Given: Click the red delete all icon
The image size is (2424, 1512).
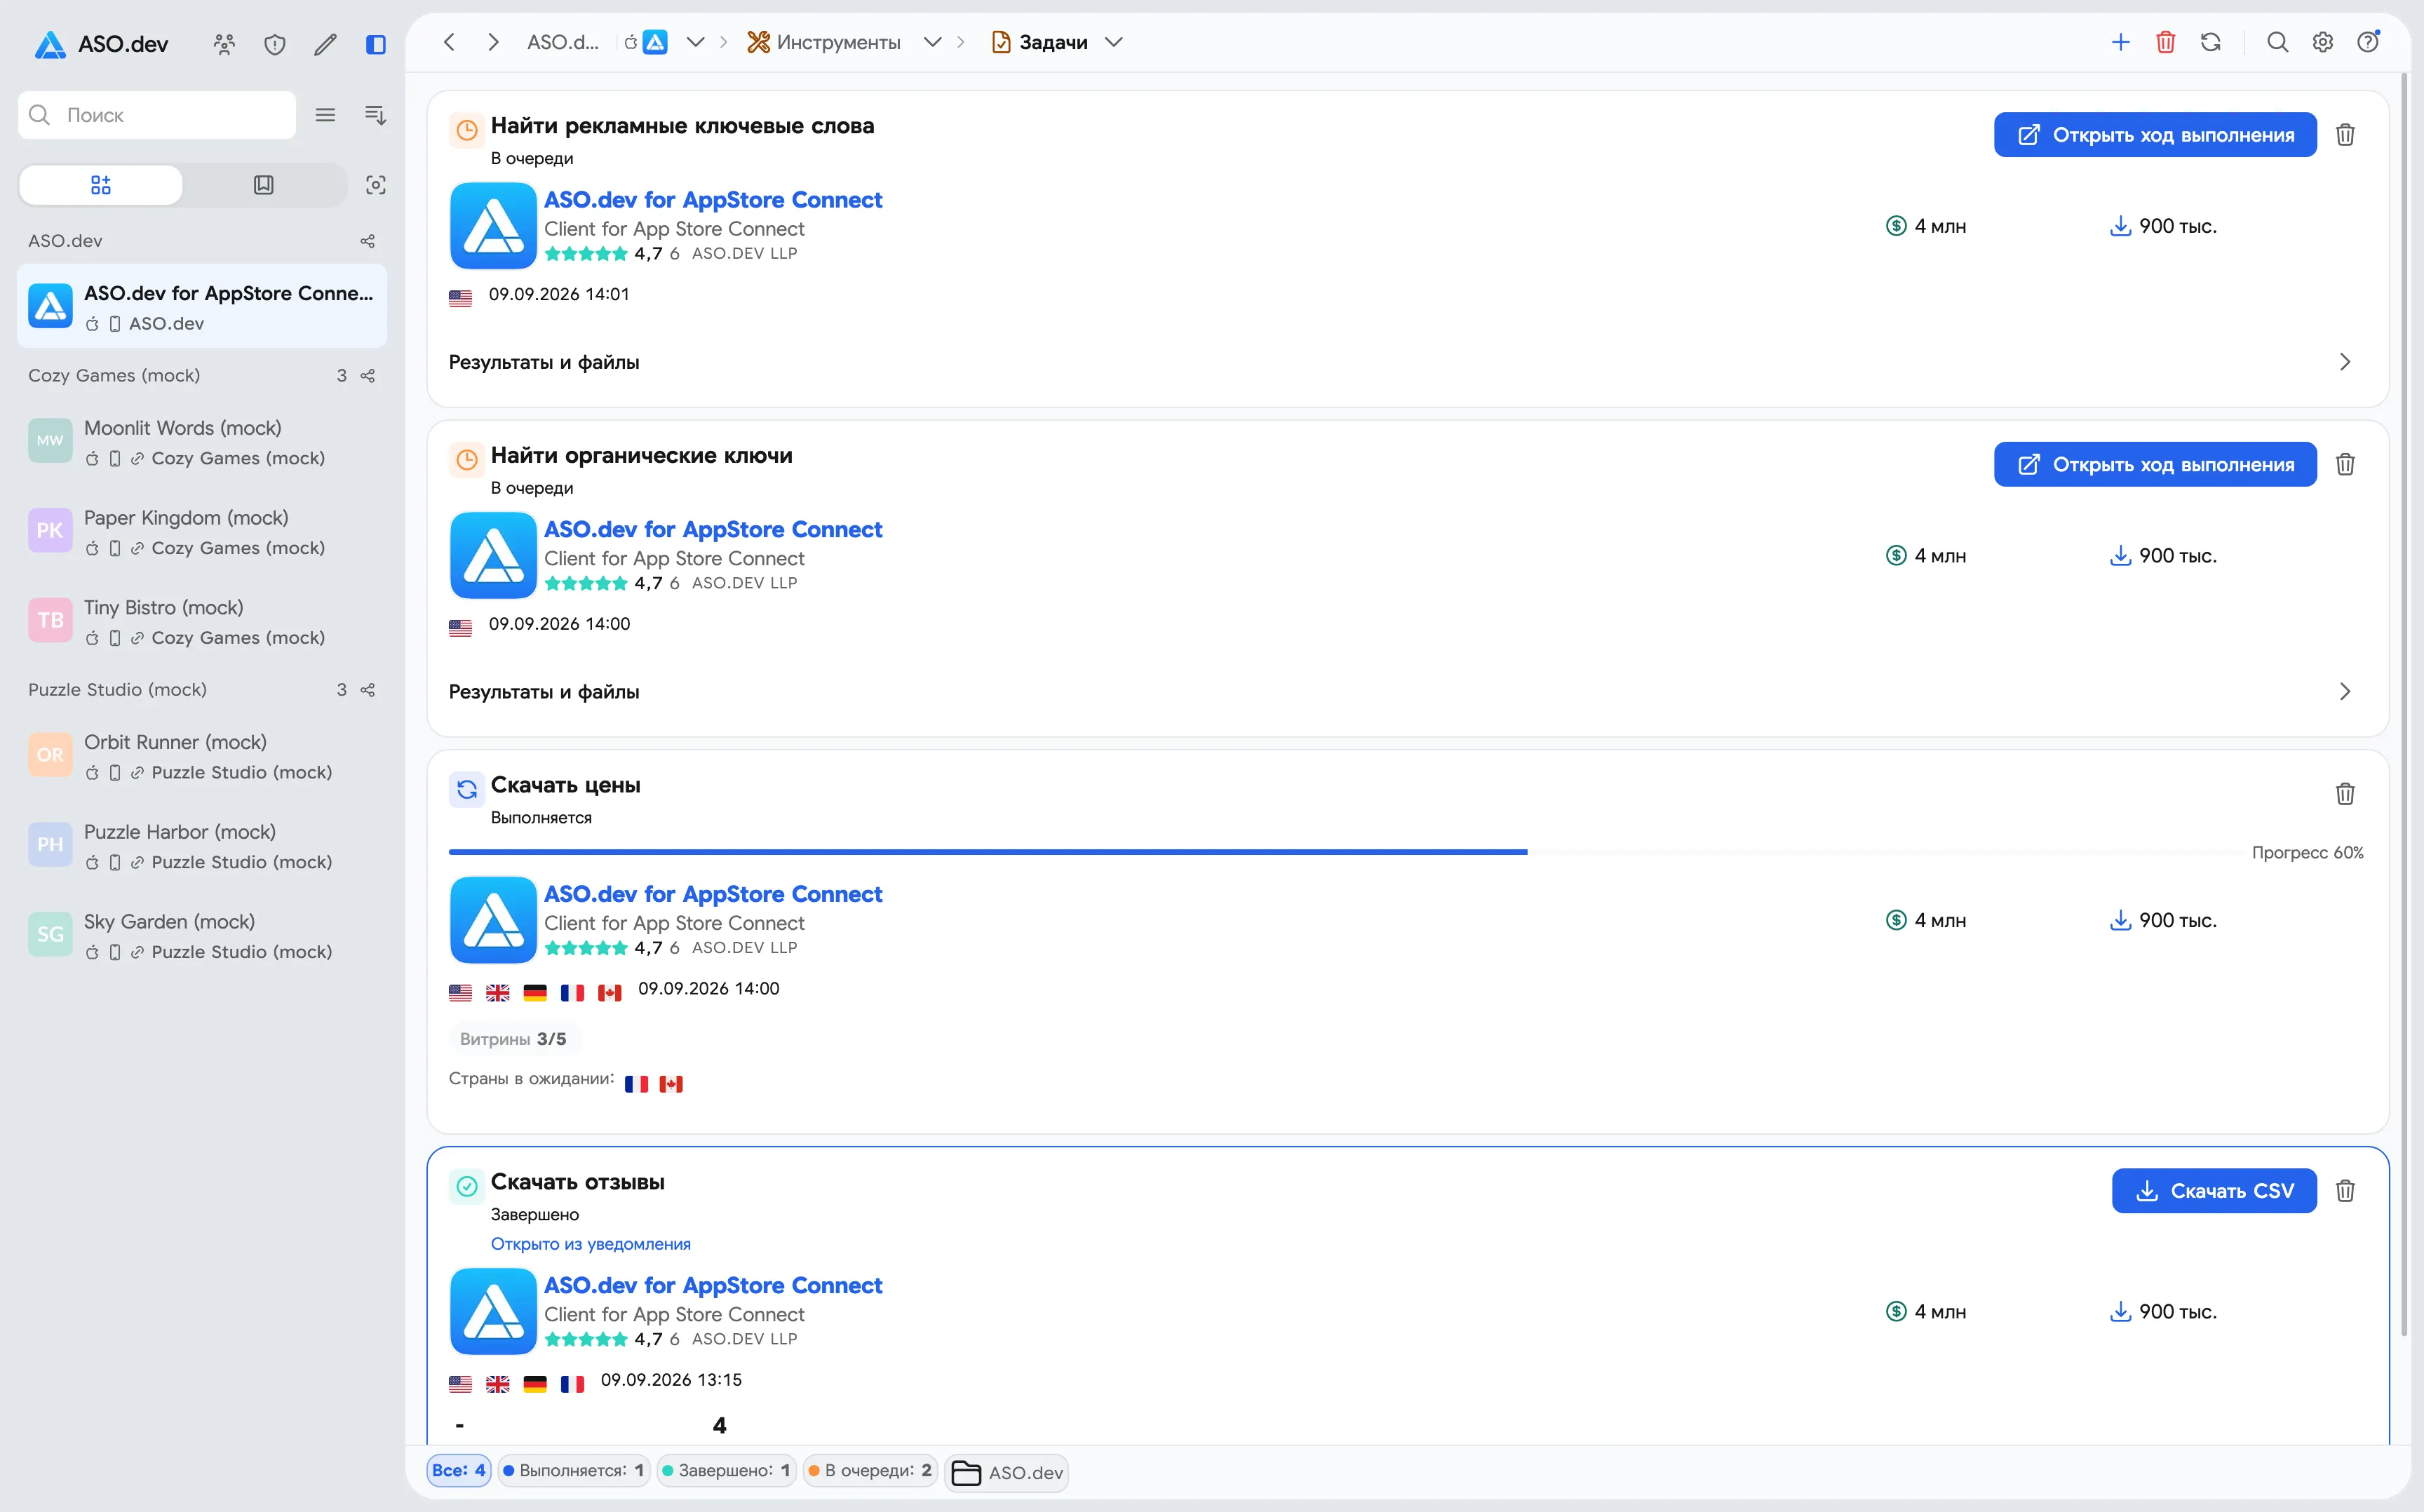Looking at the screenshot, I should click(x=2166, y=42).
